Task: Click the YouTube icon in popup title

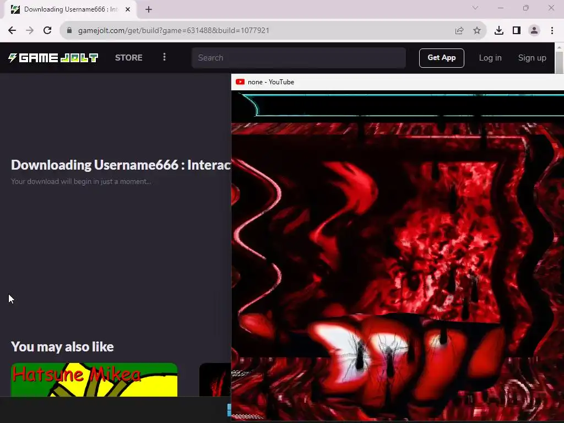Action: coord(240,82)
